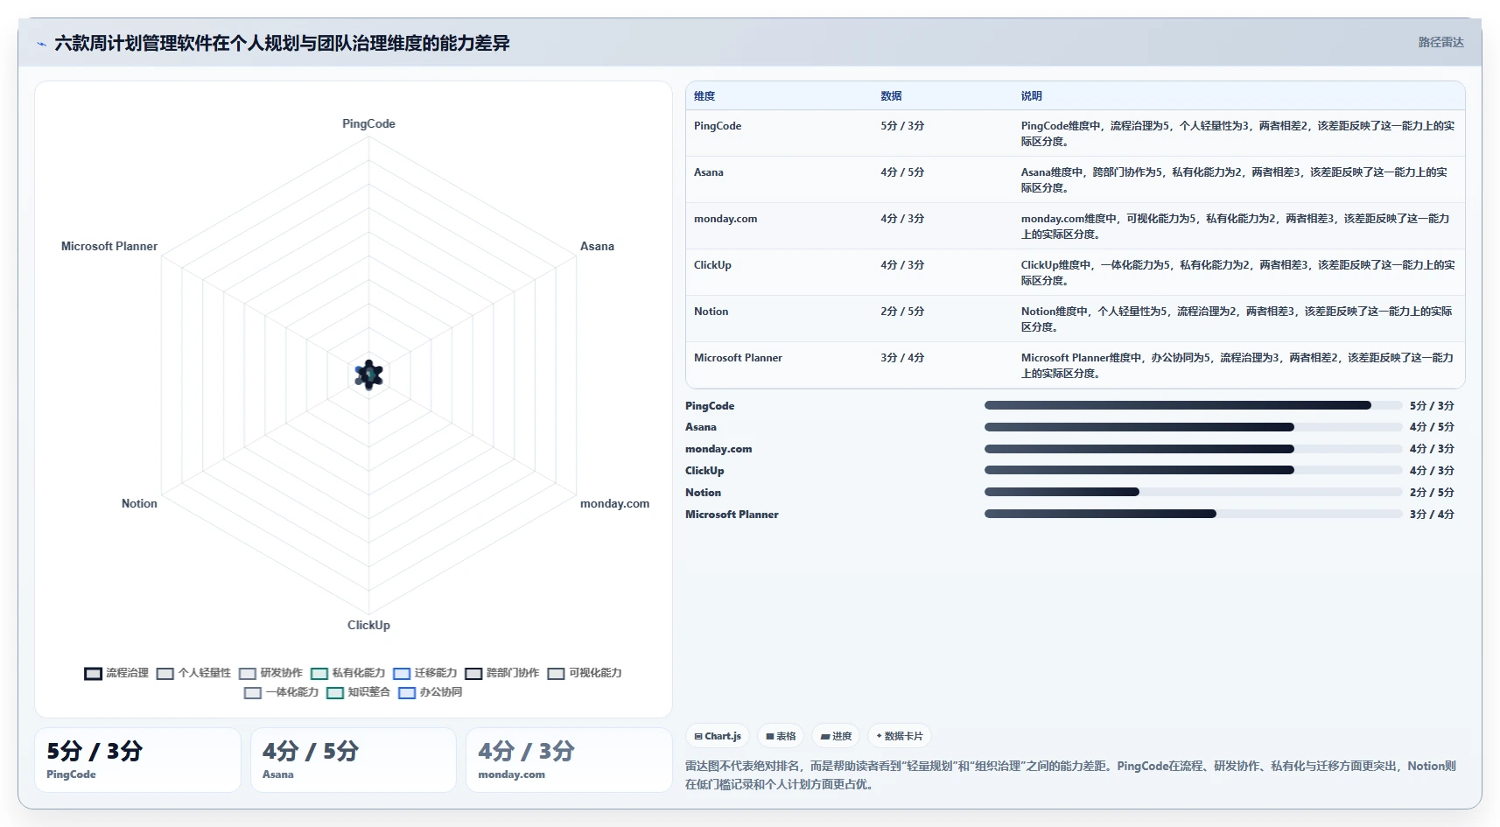This screenshot has height=827, width=1500.
Task: Select the 表格 tag
Action: [x=781, y=736]
